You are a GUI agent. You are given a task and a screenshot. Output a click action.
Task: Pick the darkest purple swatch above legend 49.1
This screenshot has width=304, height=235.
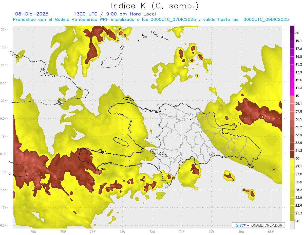(x=292, y=30)
